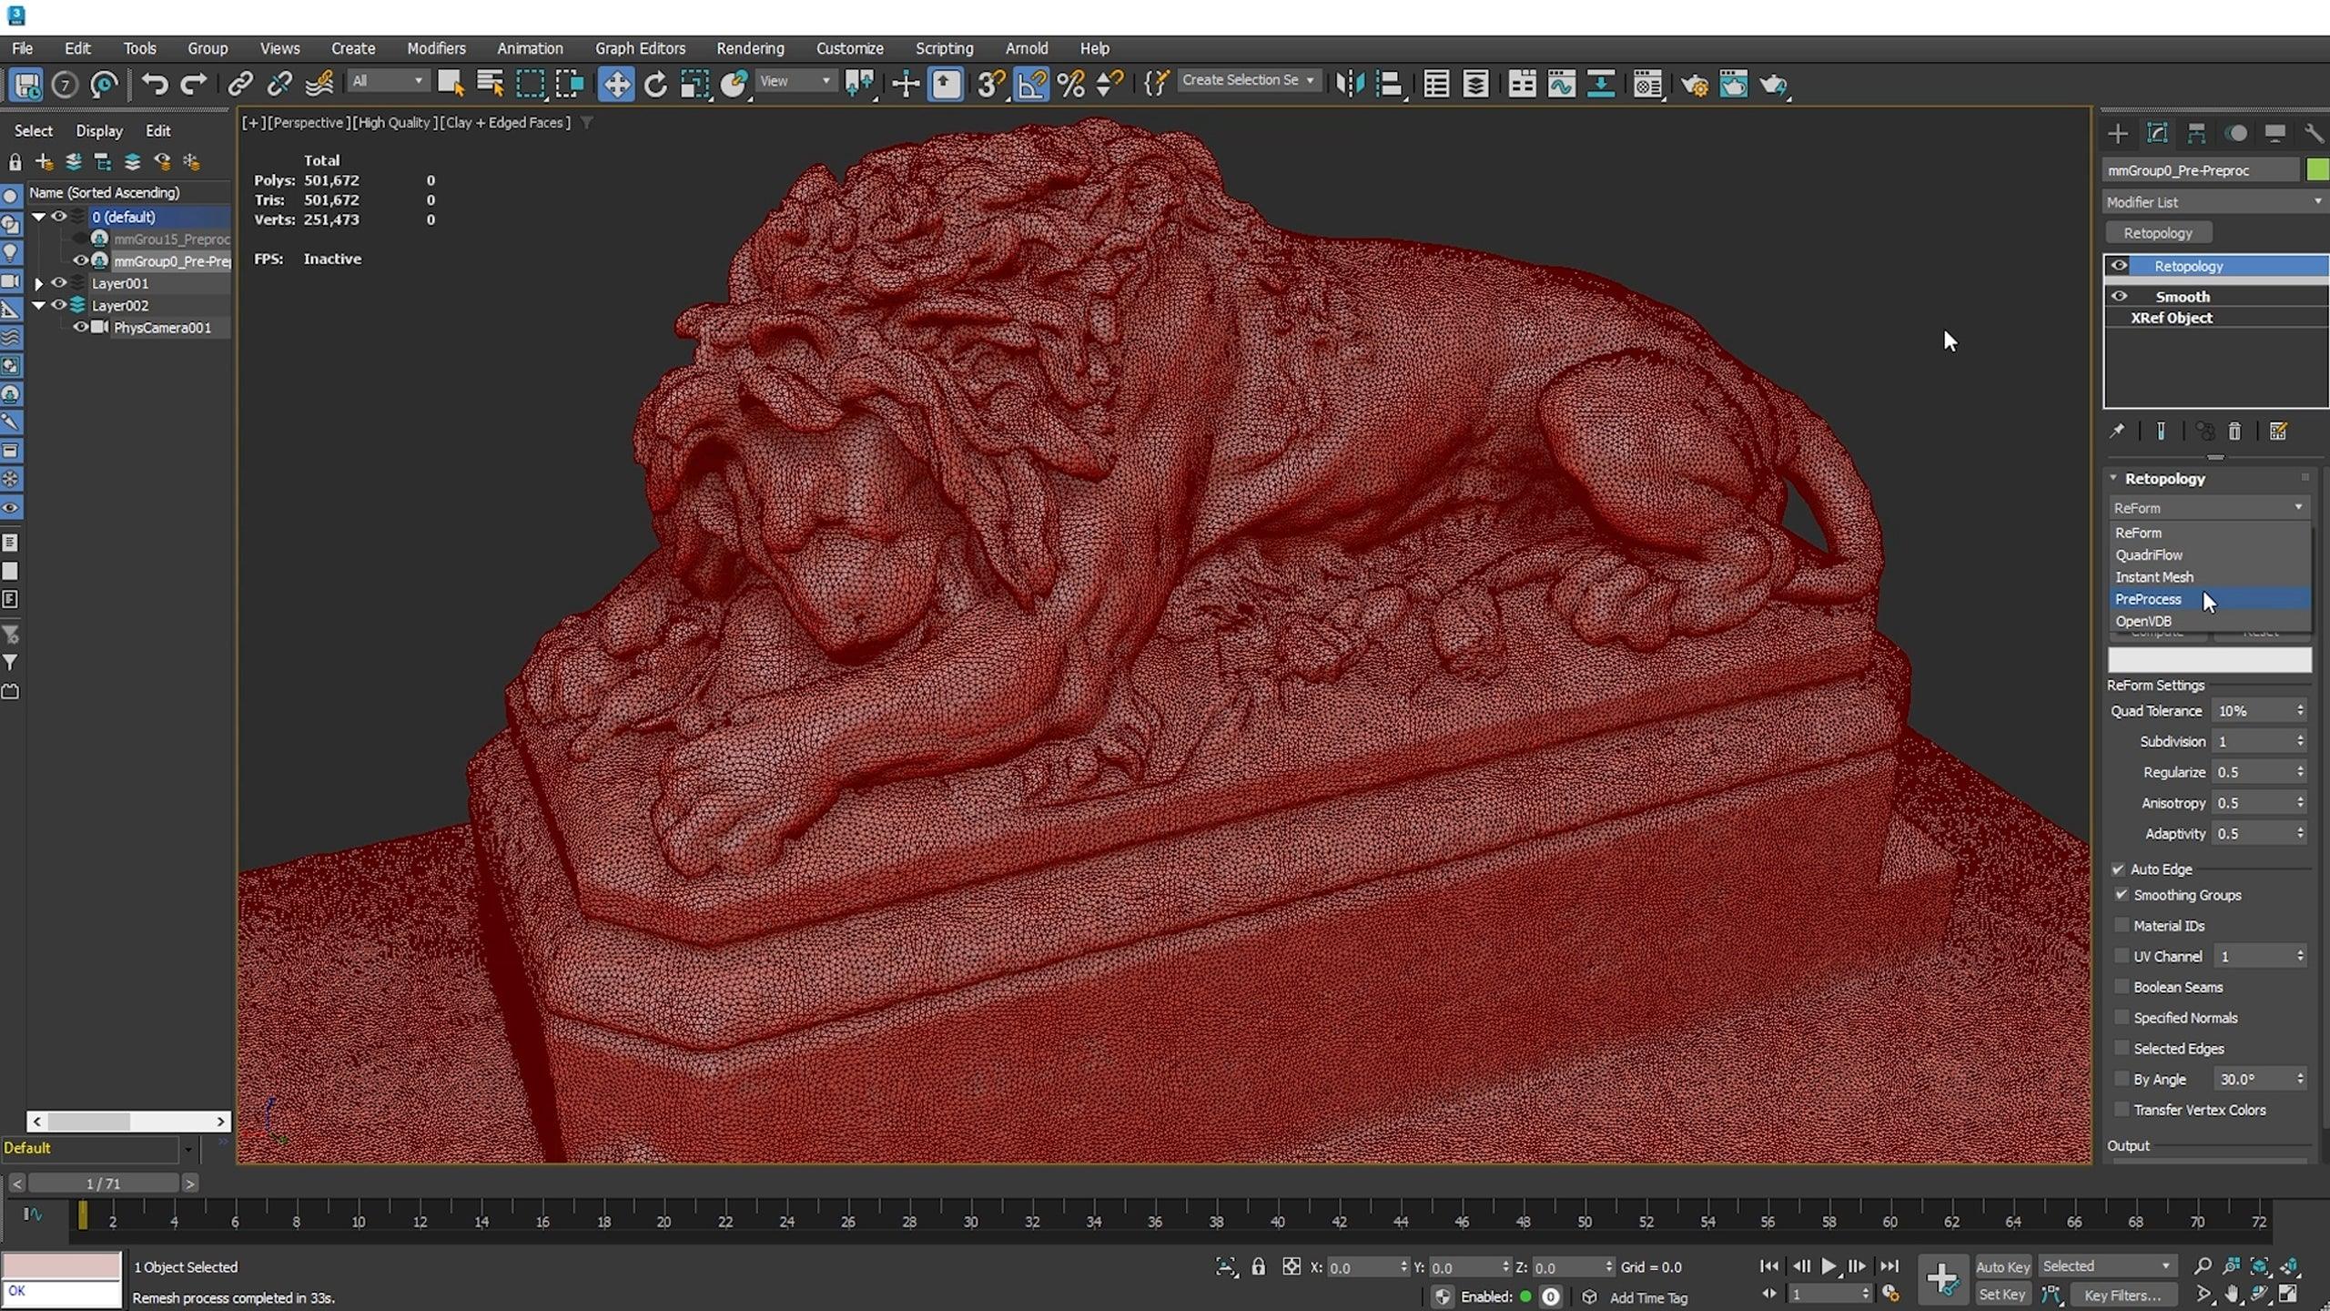Open Select by Name dialog
The image size is (2330, 1311).
pos(490,84)
